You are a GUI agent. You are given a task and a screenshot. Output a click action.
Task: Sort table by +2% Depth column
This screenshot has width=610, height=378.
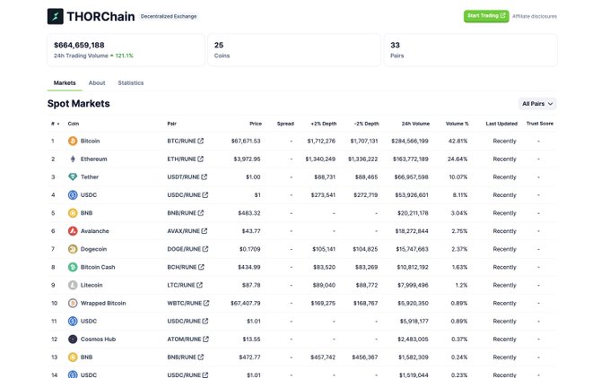point(324,124)
